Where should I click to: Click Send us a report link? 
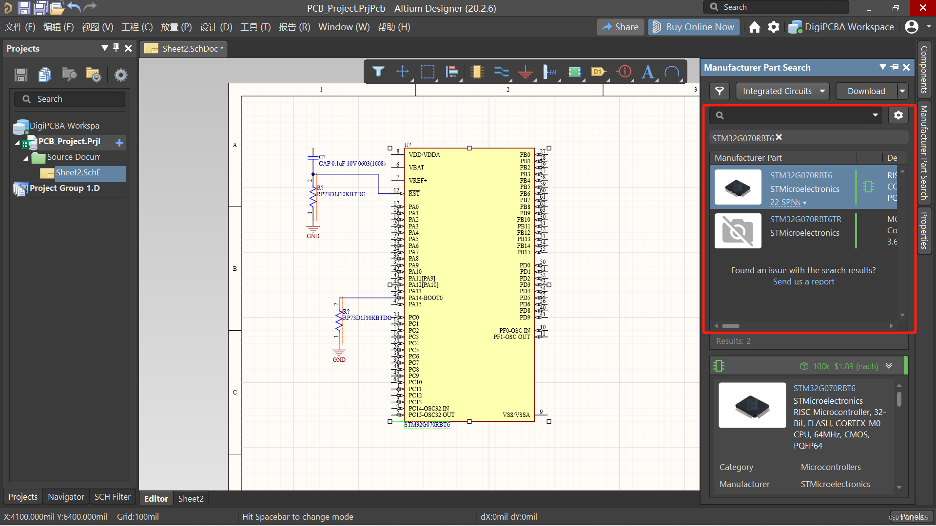coord(803,282)
